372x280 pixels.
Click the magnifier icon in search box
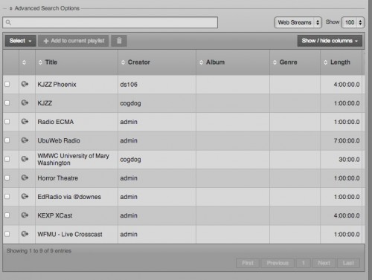coord(8,22)
